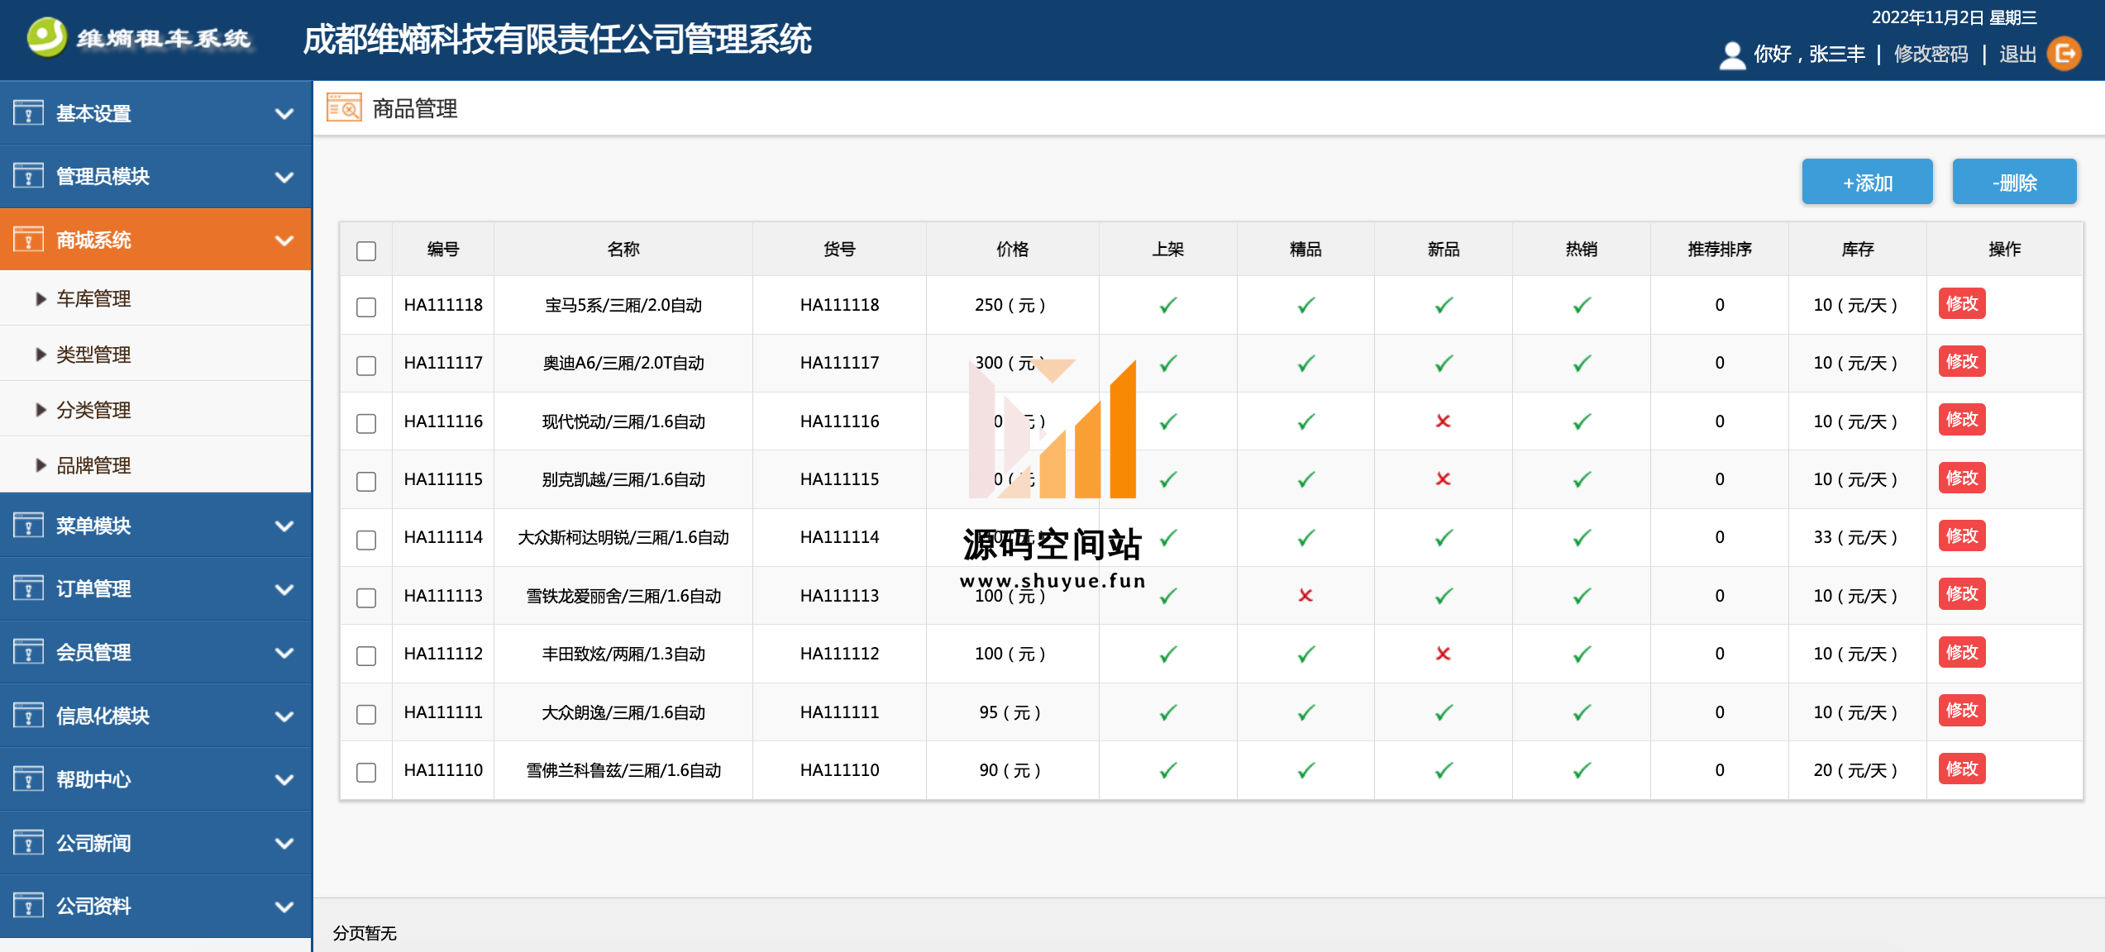
Task: Open the 车库管理 submenu item
Action: coord(155,298)
